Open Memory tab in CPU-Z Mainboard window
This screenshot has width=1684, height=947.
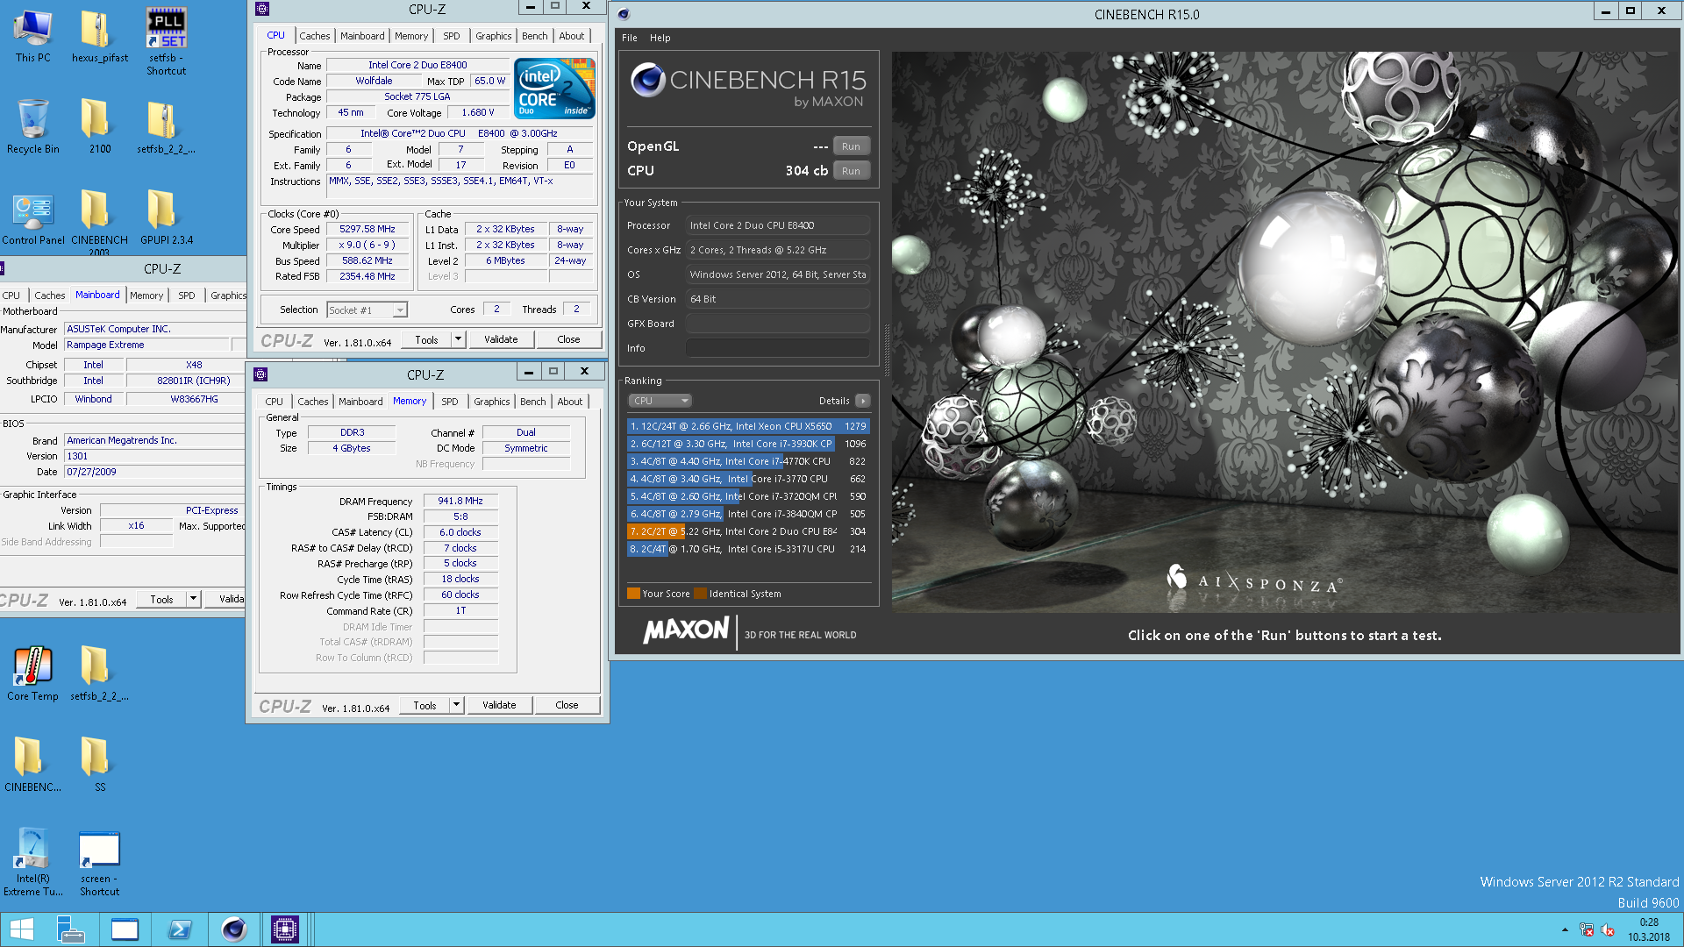point(146,295)
